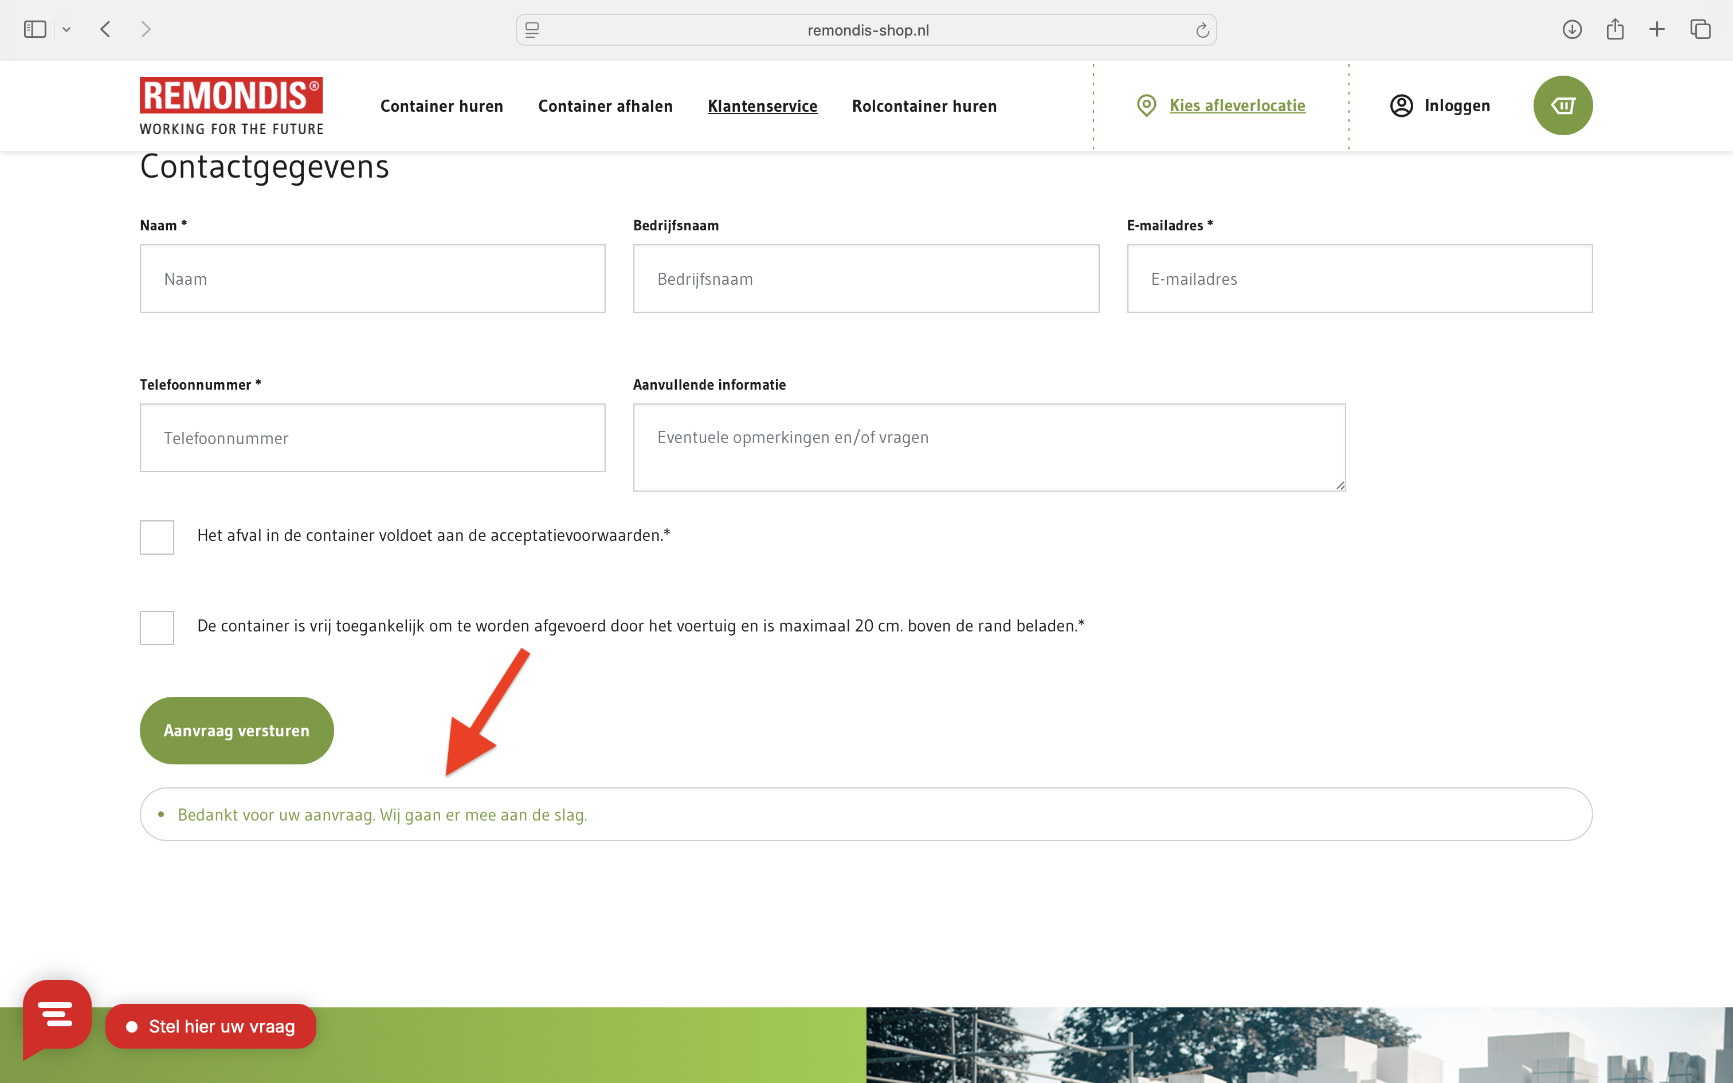Image resolution: width=1733 pixels, height=1083 pixels.
Task: Click the Safari share icon
Action: 1614,29
